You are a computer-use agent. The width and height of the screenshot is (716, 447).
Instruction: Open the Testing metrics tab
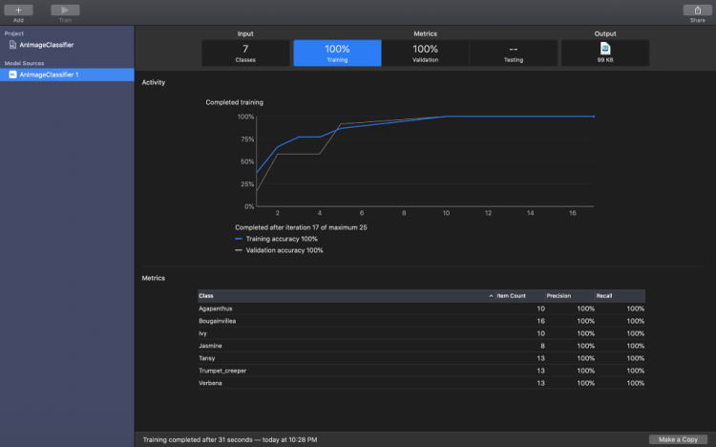coord(514,53)
